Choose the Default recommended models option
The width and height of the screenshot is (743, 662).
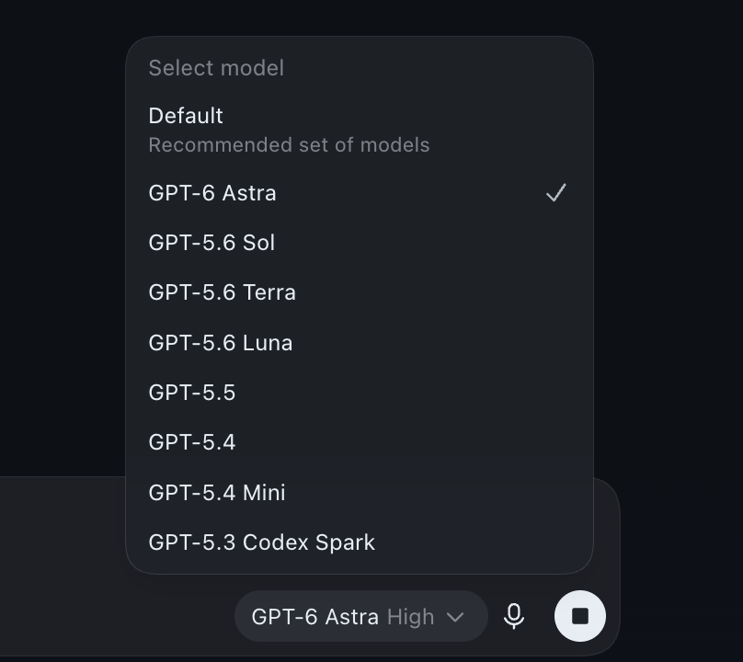(360, 130)
